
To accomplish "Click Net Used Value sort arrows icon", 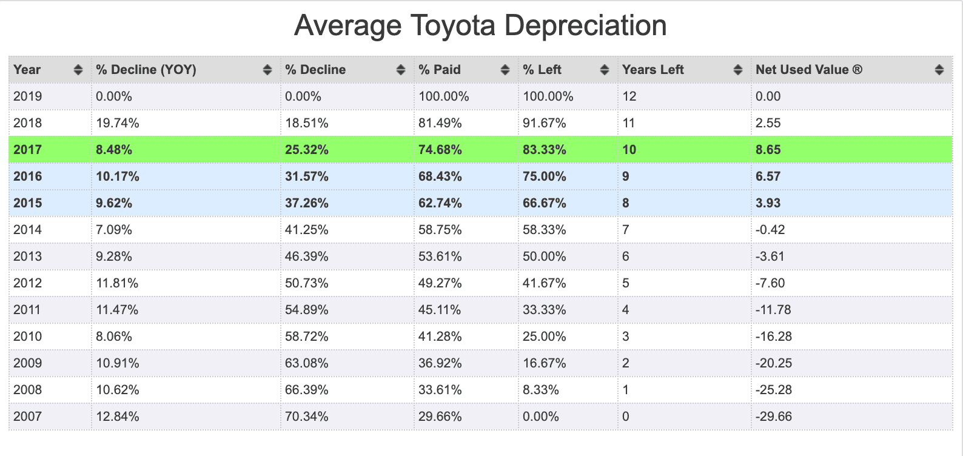I will click(939, 70).
